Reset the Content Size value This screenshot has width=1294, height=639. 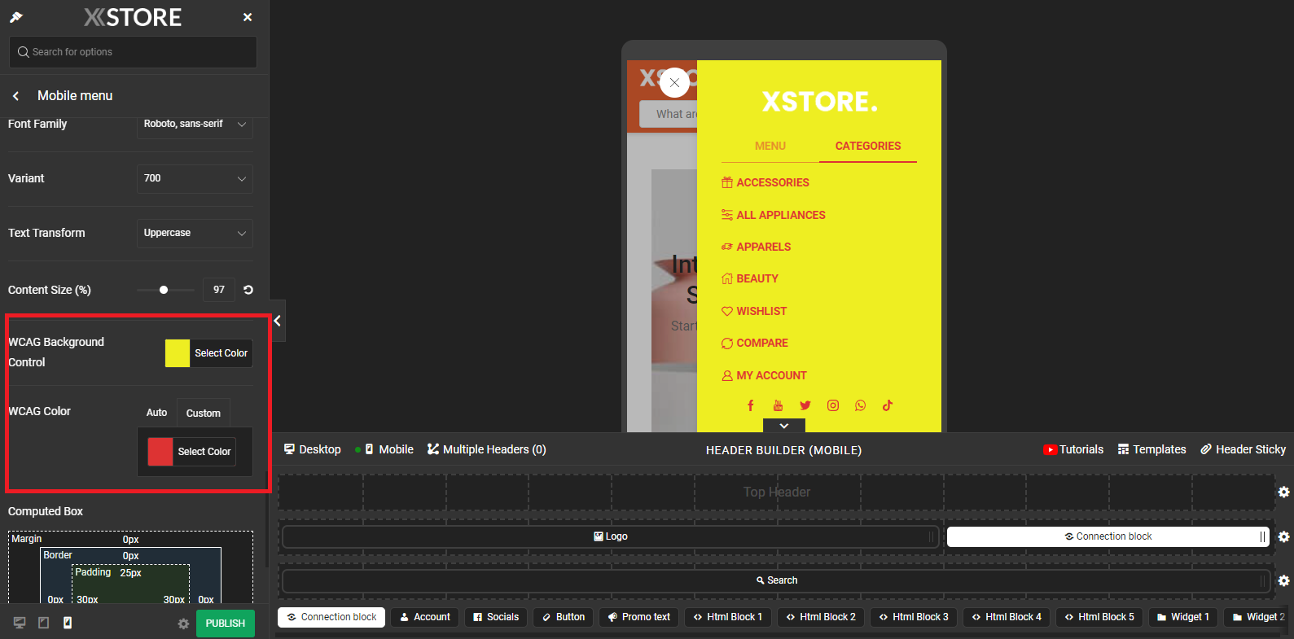248,290
